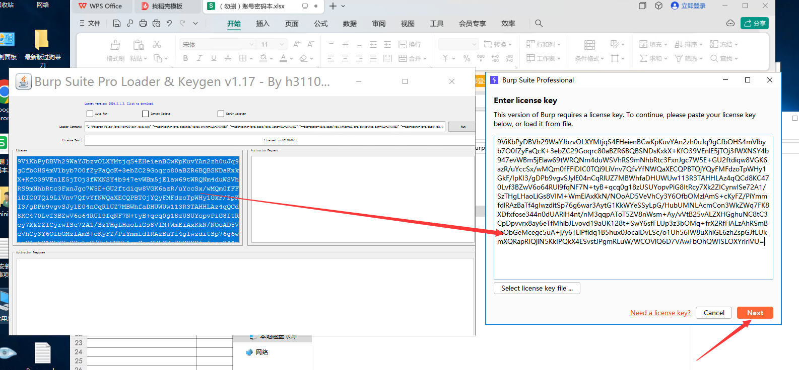The height and width of the screenshot is (370, 799).
Task: Apply italic formatting in WPS
Action: pyautogui.click(x=199, y=58)
